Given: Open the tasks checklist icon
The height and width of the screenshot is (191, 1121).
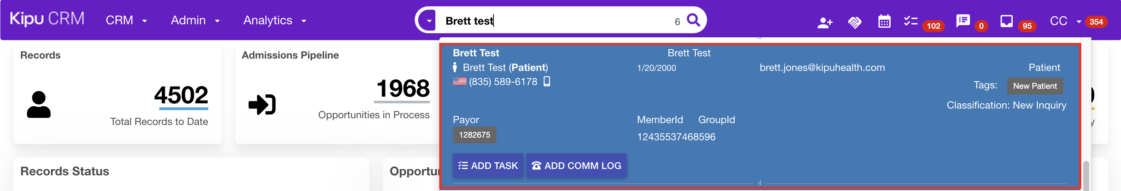Looking at the screenshot, I should point(911,21).
